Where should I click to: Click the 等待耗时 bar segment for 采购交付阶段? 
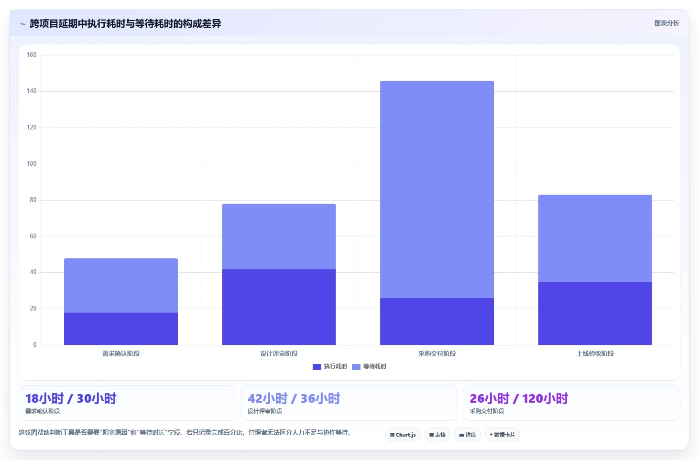[437, 190]
